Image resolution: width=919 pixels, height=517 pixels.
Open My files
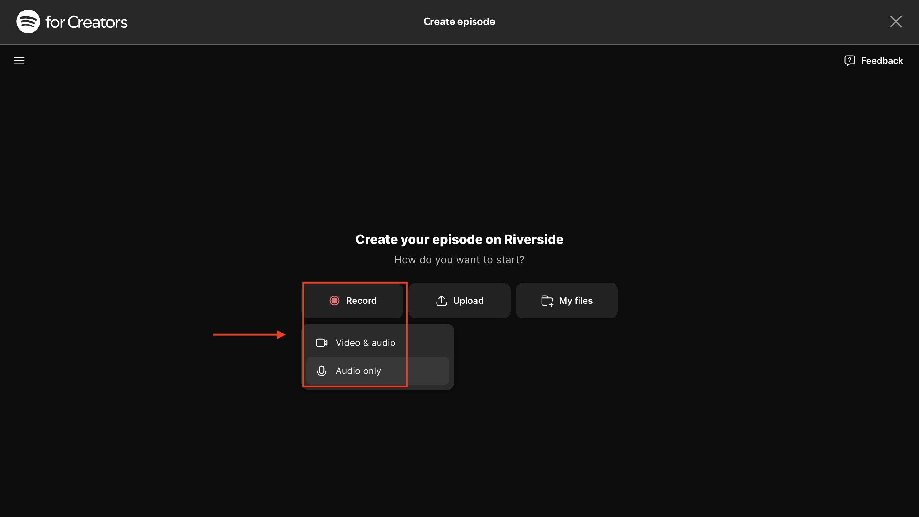coord(566,301)
